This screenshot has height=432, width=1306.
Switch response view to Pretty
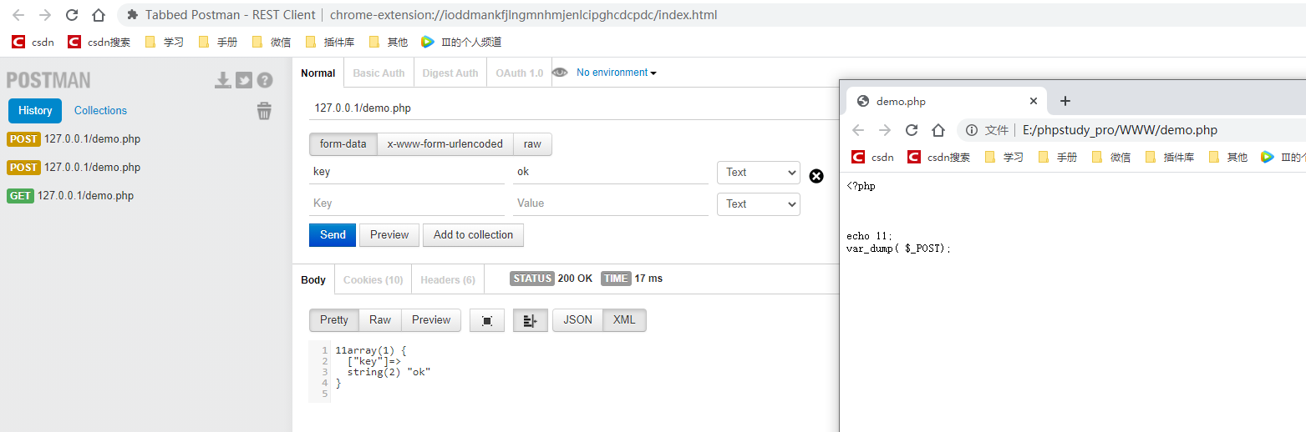click(x=334, y=320)
